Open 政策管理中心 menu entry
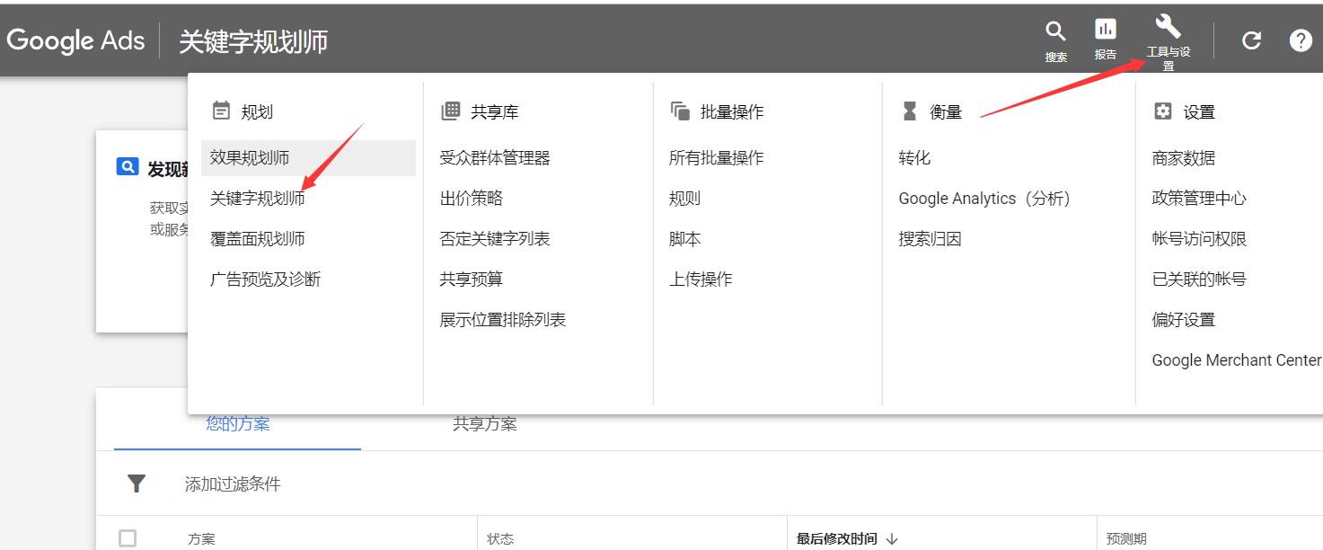 1200,199
